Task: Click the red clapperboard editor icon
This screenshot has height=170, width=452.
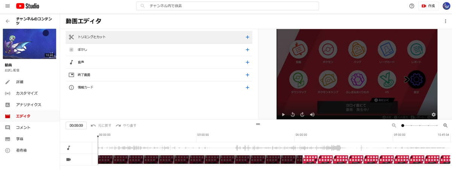Action: 8,116
